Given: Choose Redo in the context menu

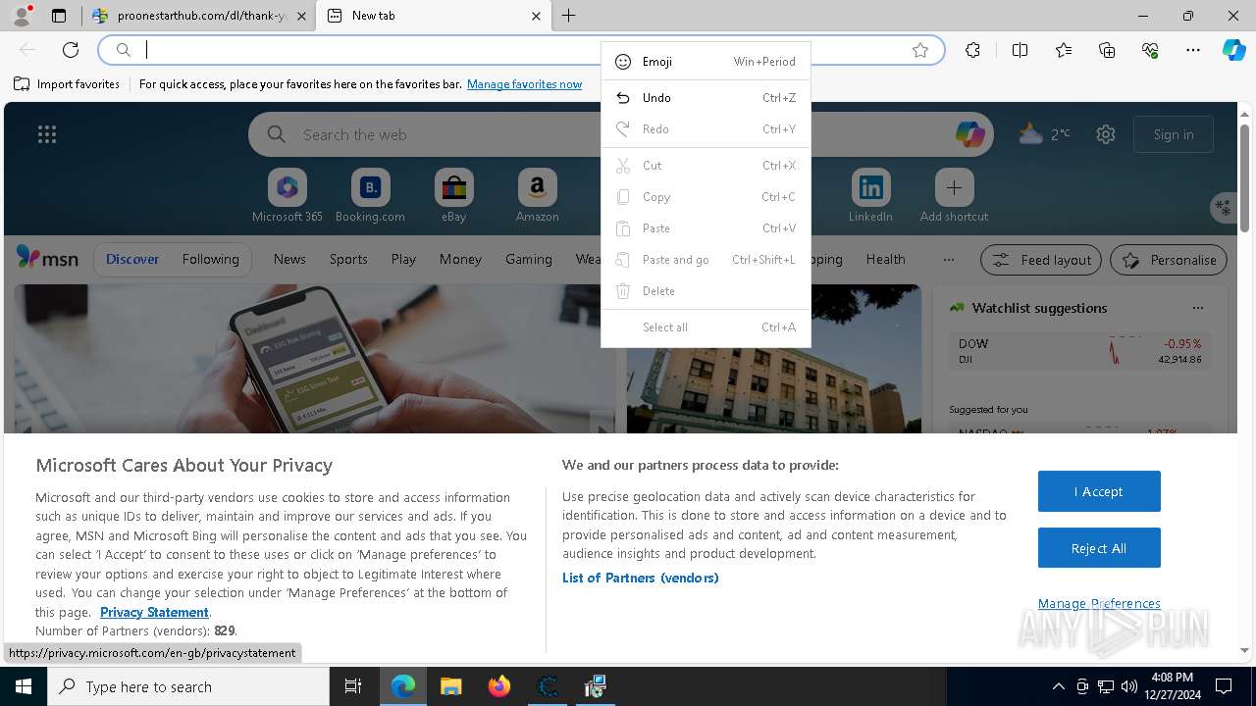Looking at the screenshot, I should point(706,129).
